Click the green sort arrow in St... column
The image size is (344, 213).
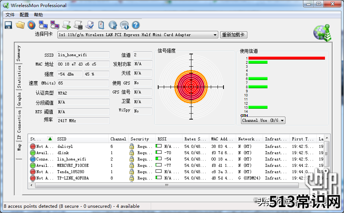click(x=50, y=139)
